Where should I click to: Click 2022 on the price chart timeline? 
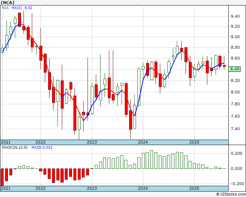coord(41,142)
